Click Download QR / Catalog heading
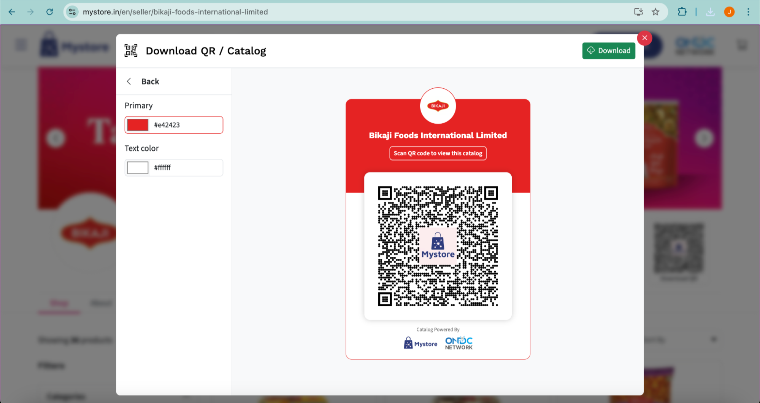760x403 pixels. pyautogui.click(x=206, y=51)
